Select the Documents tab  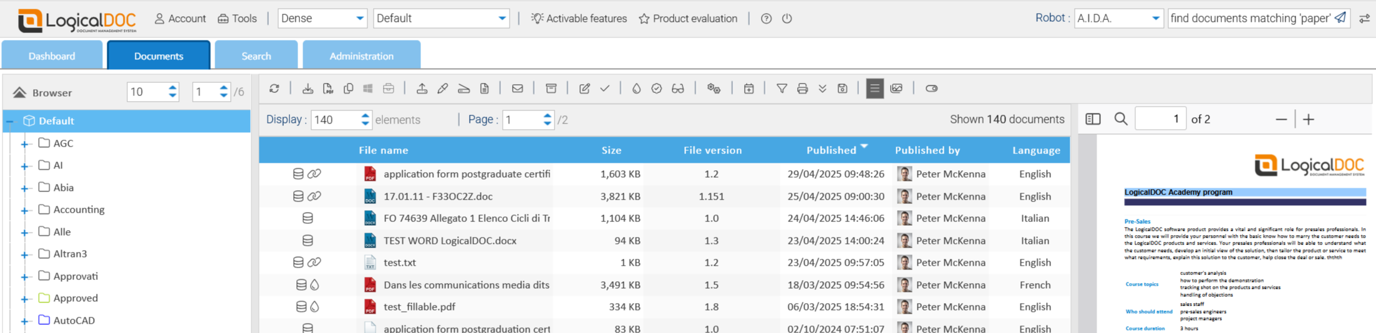(158, 55)
